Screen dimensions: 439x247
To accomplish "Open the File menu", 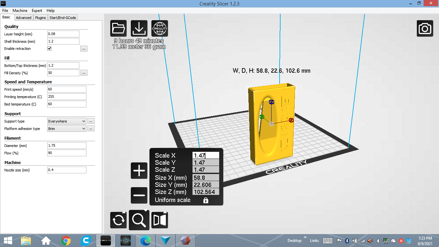I will click(x=5, y=11).
